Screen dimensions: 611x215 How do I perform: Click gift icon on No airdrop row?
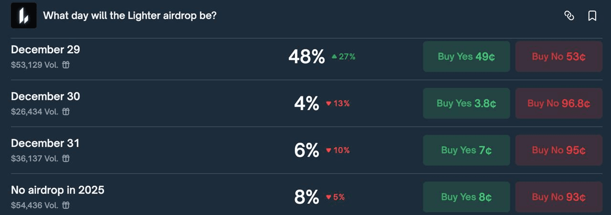[x=66, y=205]
